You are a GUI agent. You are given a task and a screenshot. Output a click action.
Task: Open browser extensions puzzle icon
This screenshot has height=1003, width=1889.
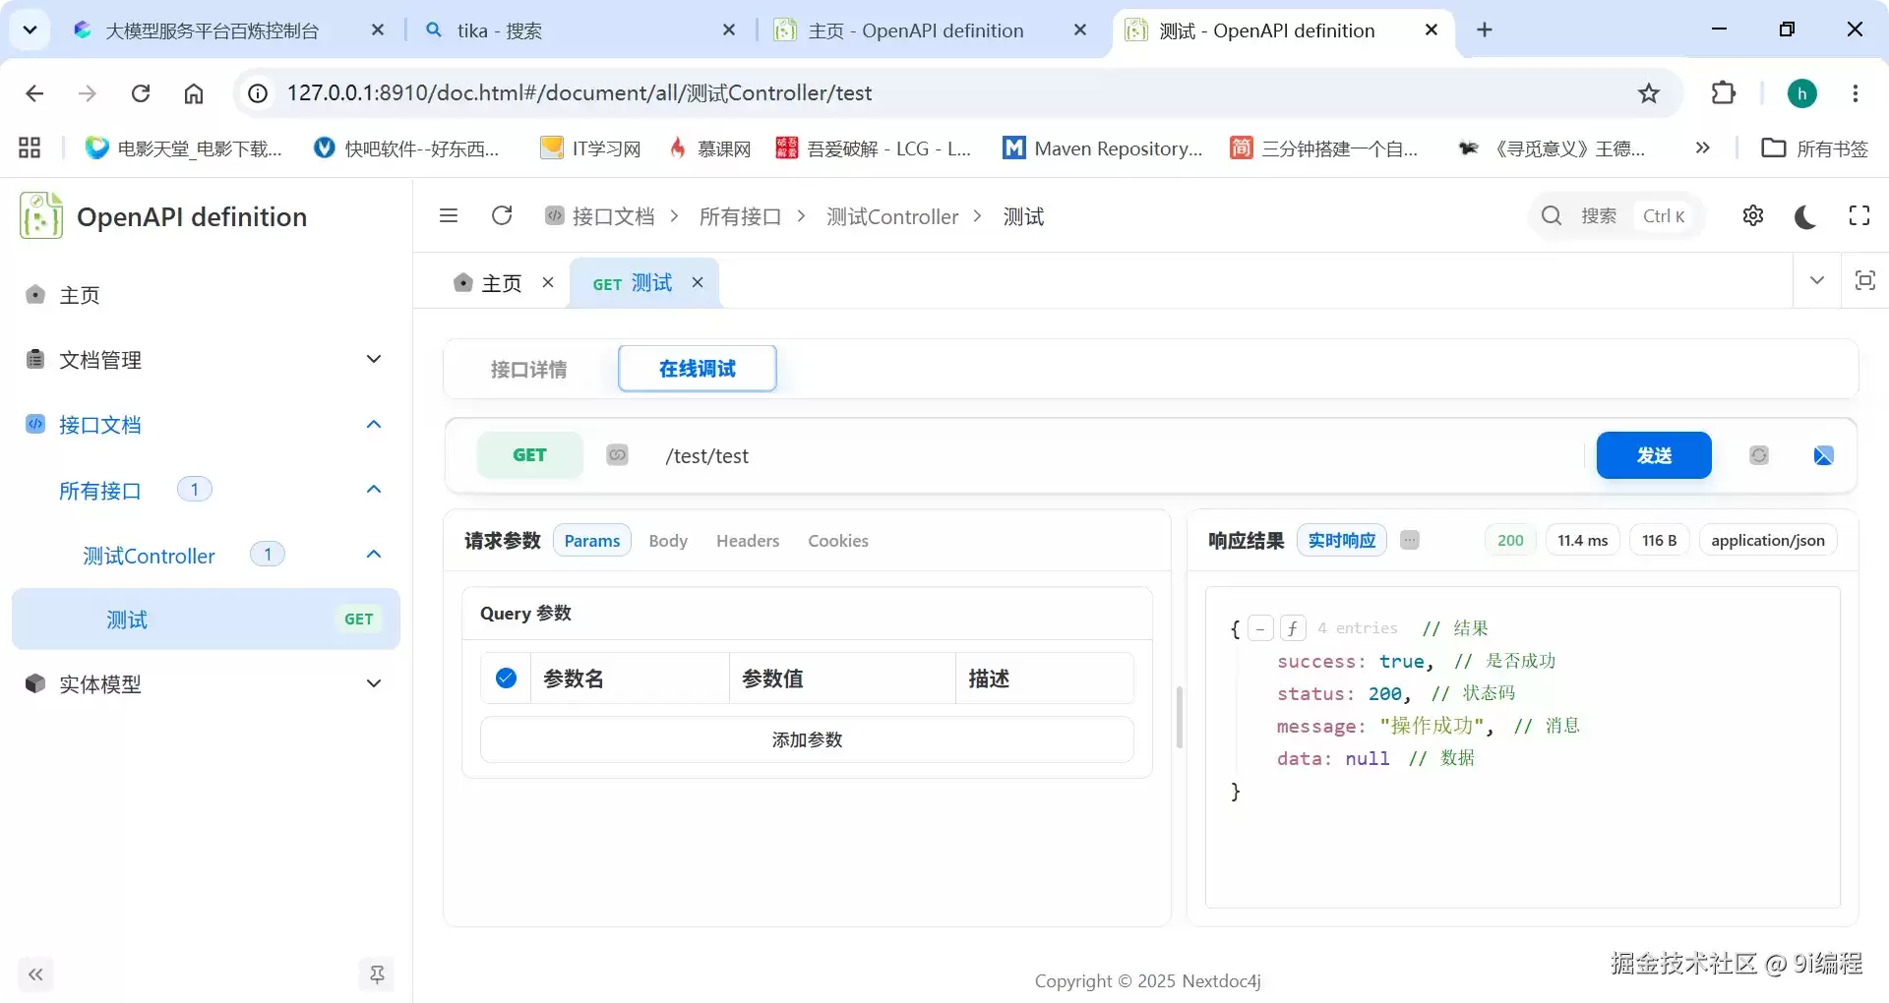click(1724, 93)
